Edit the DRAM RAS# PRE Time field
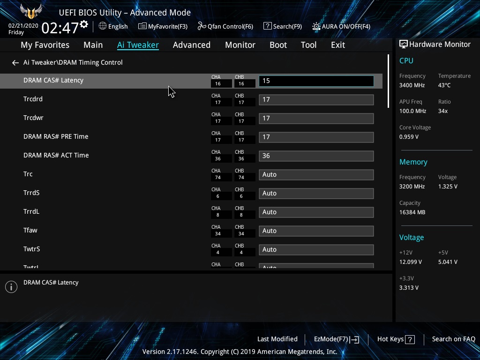The width and height of the screenshot is (480, 360). coord(316,137)
